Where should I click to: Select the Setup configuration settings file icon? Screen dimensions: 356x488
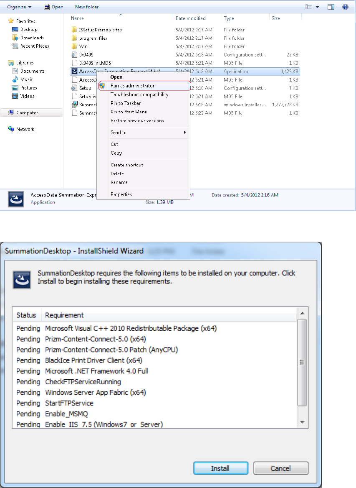pyautogui.click(x=74, y=88)
